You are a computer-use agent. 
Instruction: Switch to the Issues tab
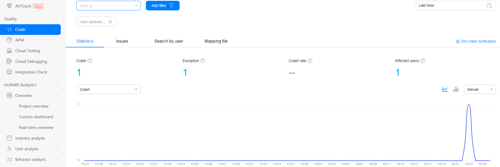tap(122, 41)
